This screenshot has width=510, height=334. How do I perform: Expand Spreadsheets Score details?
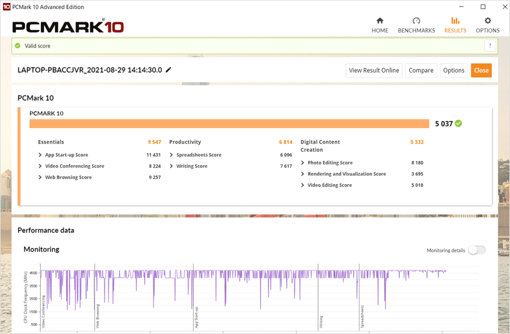point(172,155)
